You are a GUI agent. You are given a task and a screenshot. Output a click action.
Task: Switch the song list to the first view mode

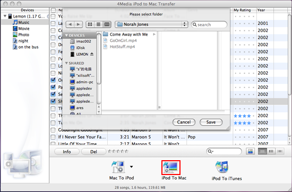tap(262, 151)
